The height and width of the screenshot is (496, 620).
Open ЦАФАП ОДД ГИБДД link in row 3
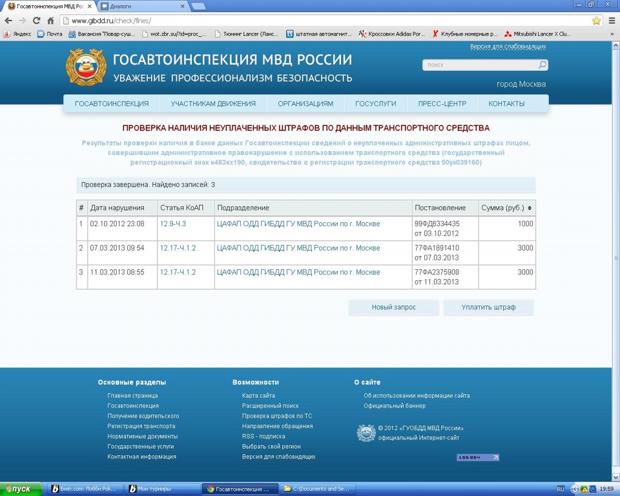pos(298,272)
